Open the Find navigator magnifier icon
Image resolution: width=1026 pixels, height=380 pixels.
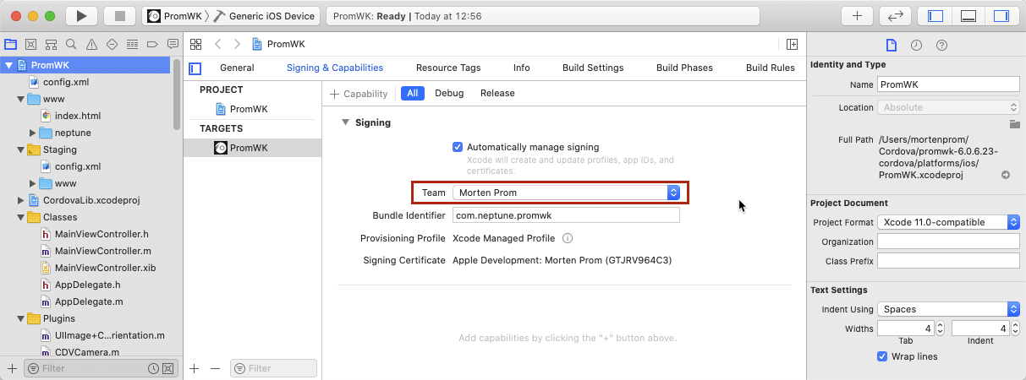point(71,44)
